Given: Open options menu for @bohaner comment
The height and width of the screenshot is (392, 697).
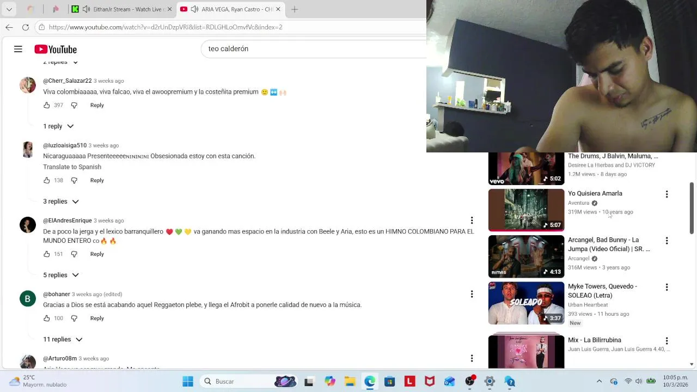Looking at the screenshot, I should pyautogui.click(x=472, y=294).
